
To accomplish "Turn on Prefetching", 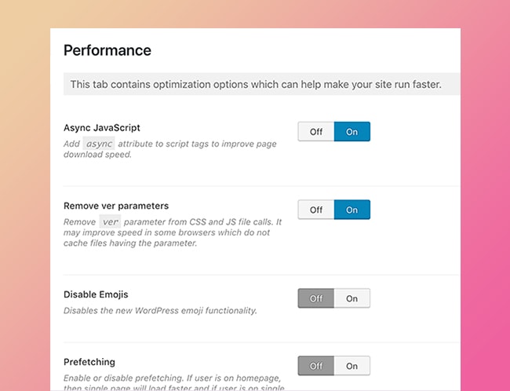I will click(352, 366).
